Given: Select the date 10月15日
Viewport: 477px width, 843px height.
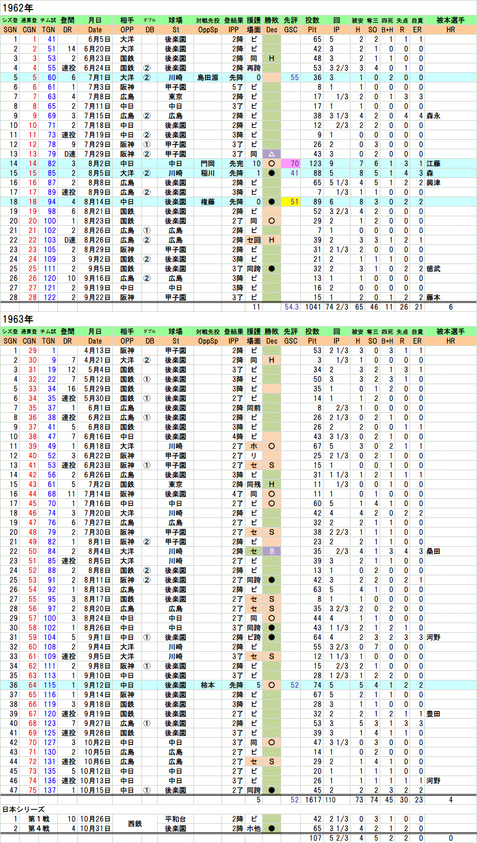Looking at the screenshot, I should click(95, 790).
